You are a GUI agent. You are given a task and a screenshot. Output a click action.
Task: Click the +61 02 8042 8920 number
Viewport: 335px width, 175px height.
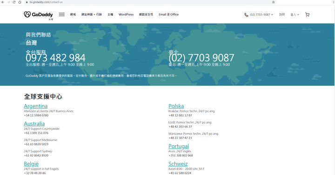pyautogui.click(x=36, y=156)
